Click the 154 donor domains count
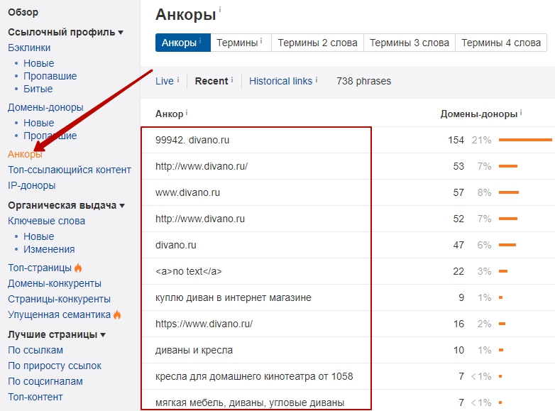 tap(456, 140)
